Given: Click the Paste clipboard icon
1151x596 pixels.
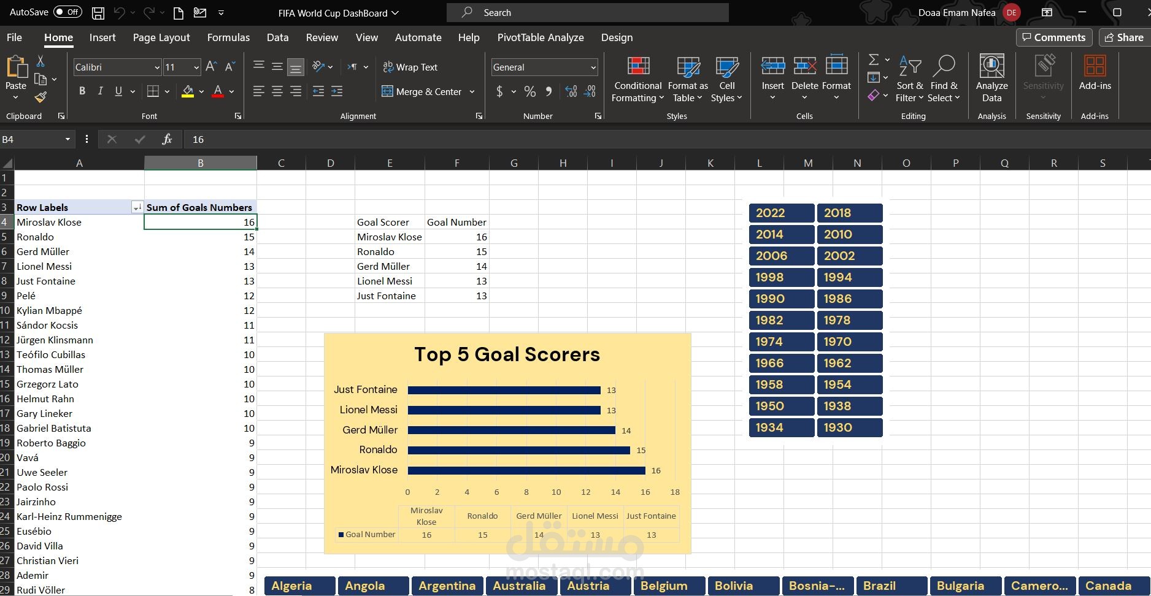Looking at the screenshot, I should (16, 67).
